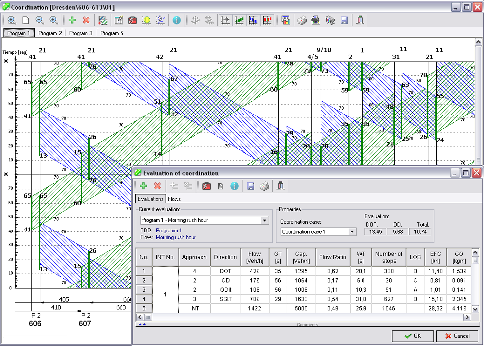Click the Cancel button
The width and height of the screenshot is (484, 346).
pos(457,336)
